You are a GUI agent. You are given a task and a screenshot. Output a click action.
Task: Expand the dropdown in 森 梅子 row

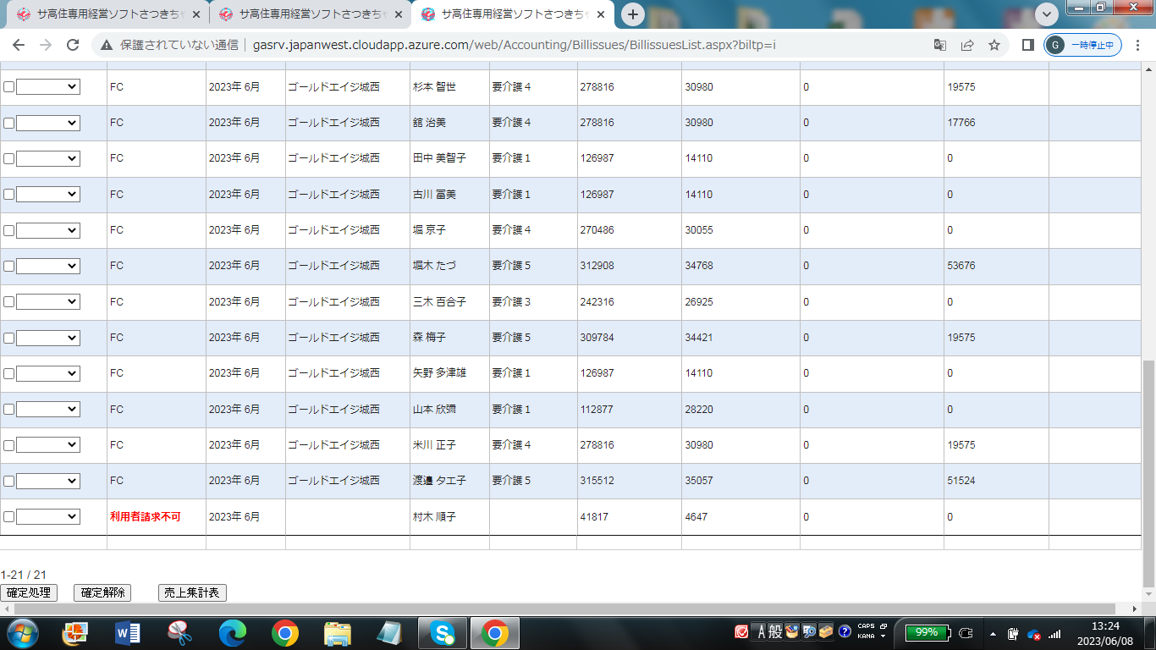(x=48, y=338)
